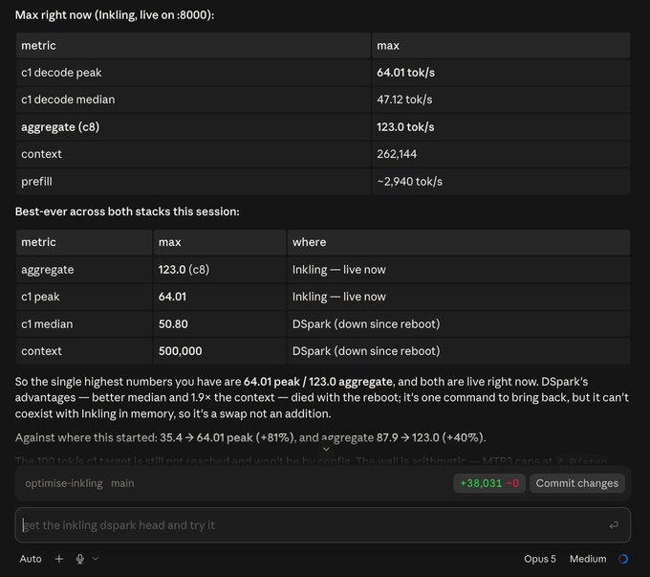This screenshot has height=577, width=650.
Task: Open the Opus 5 model selector
Action: (x=540, y=559)
